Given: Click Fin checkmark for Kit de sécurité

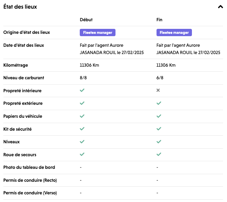Looking at the screenshot, I should click(x=159, y=129).
